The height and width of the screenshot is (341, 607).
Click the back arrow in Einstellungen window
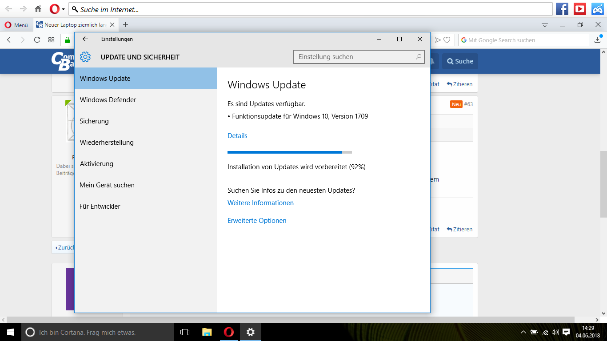85,39
